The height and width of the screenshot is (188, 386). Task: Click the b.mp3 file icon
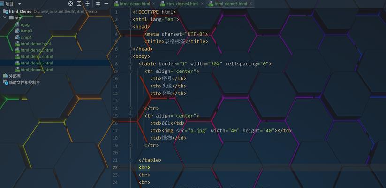pos(17,31)
